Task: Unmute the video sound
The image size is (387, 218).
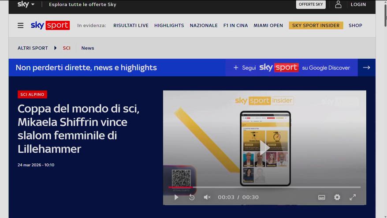Action: click(207, 197)
